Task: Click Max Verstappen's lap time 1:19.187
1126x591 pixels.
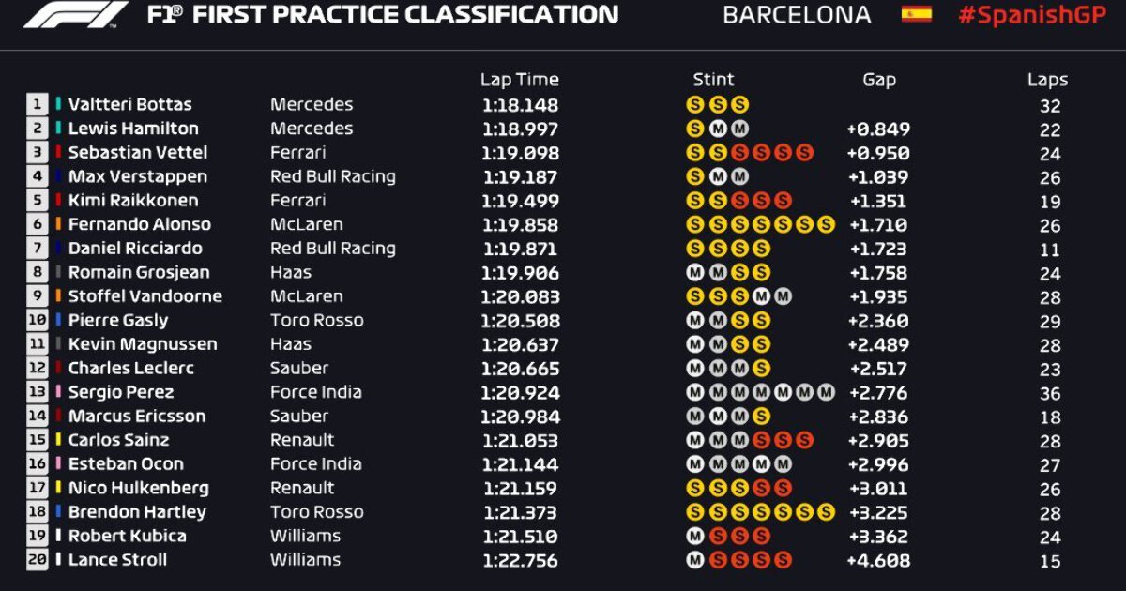Action: coord(521,176)
